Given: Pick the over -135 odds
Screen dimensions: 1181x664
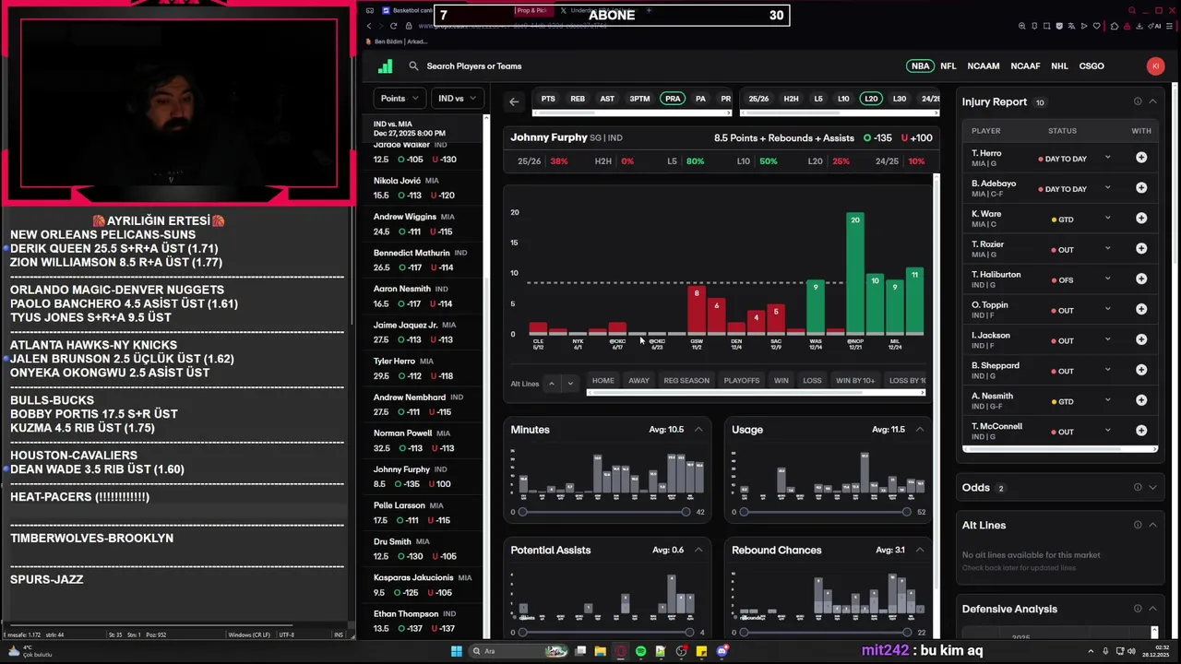Looking at the screenshot, I should tap(877, 138).
